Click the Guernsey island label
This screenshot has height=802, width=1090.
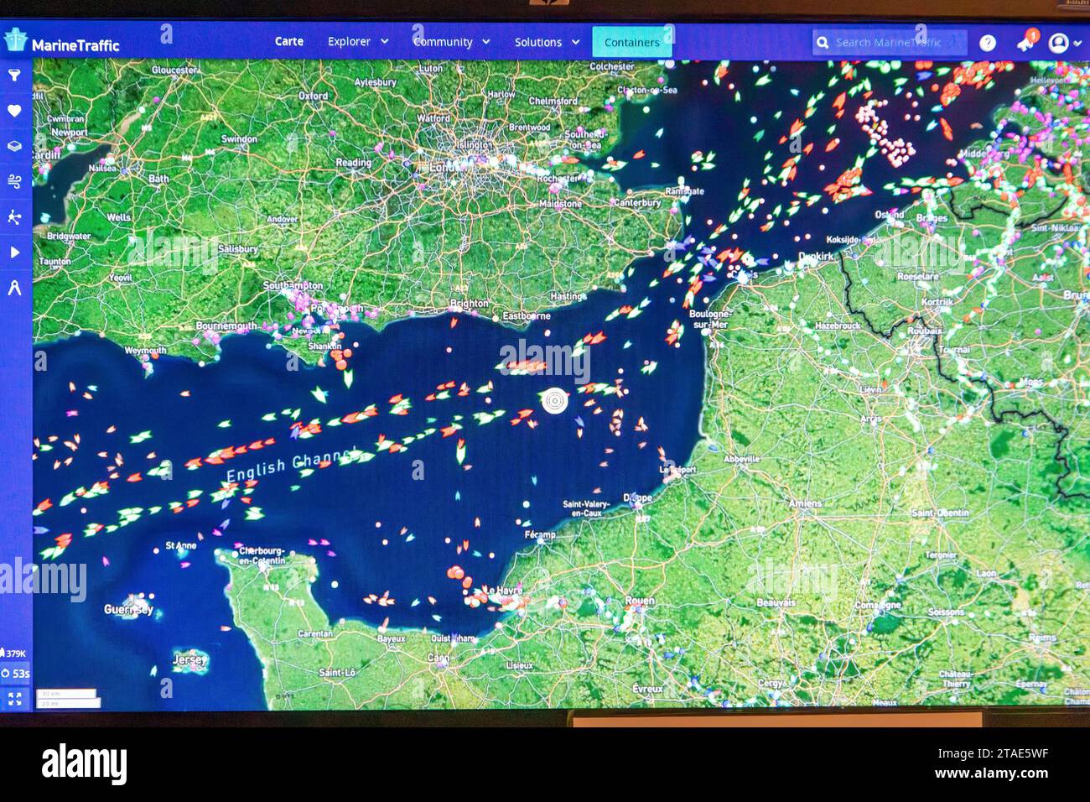click(128, 609)
